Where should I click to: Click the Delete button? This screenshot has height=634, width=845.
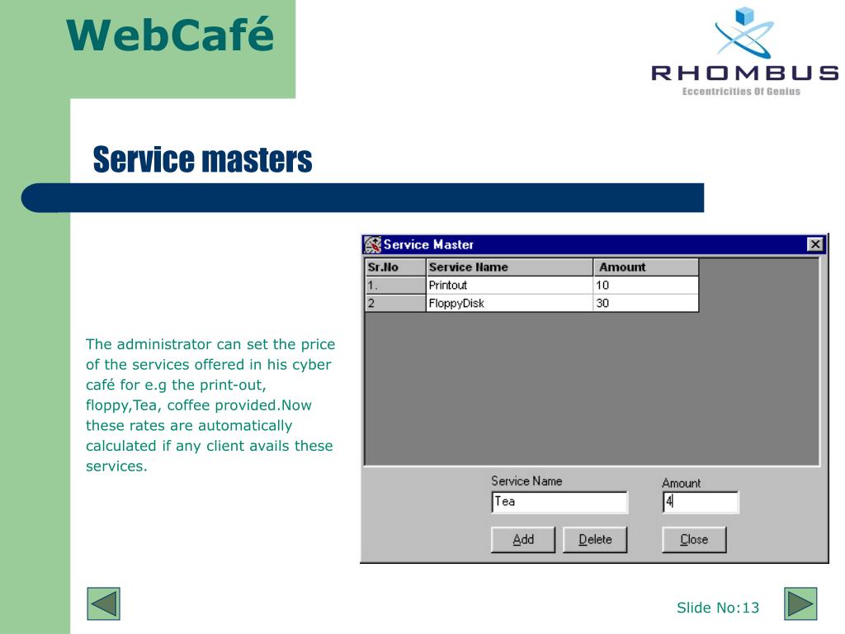(x=595, y=540)
